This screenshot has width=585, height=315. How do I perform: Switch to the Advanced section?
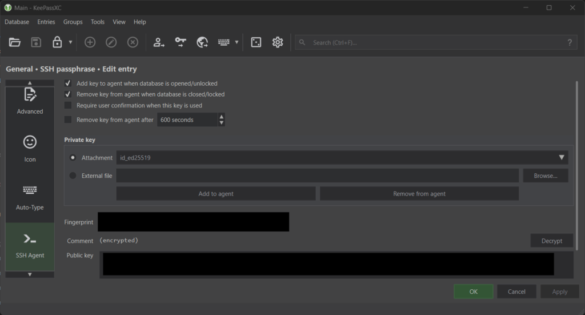click(x=30, y=101)
